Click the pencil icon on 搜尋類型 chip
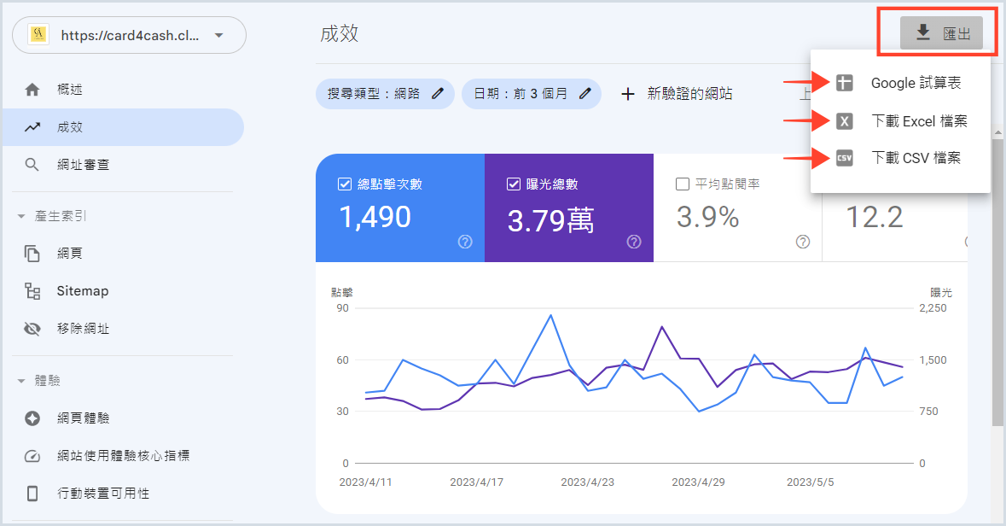 tap(438, 94)
